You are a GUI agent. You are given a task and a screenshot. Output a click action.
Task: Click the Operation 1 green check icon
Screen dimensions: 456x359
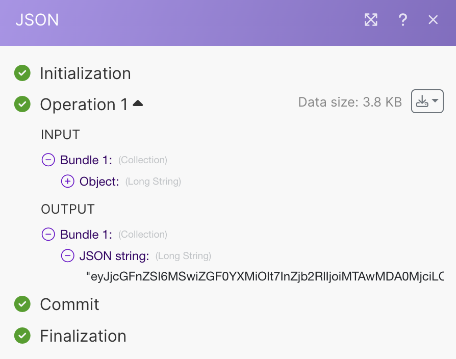22,105
